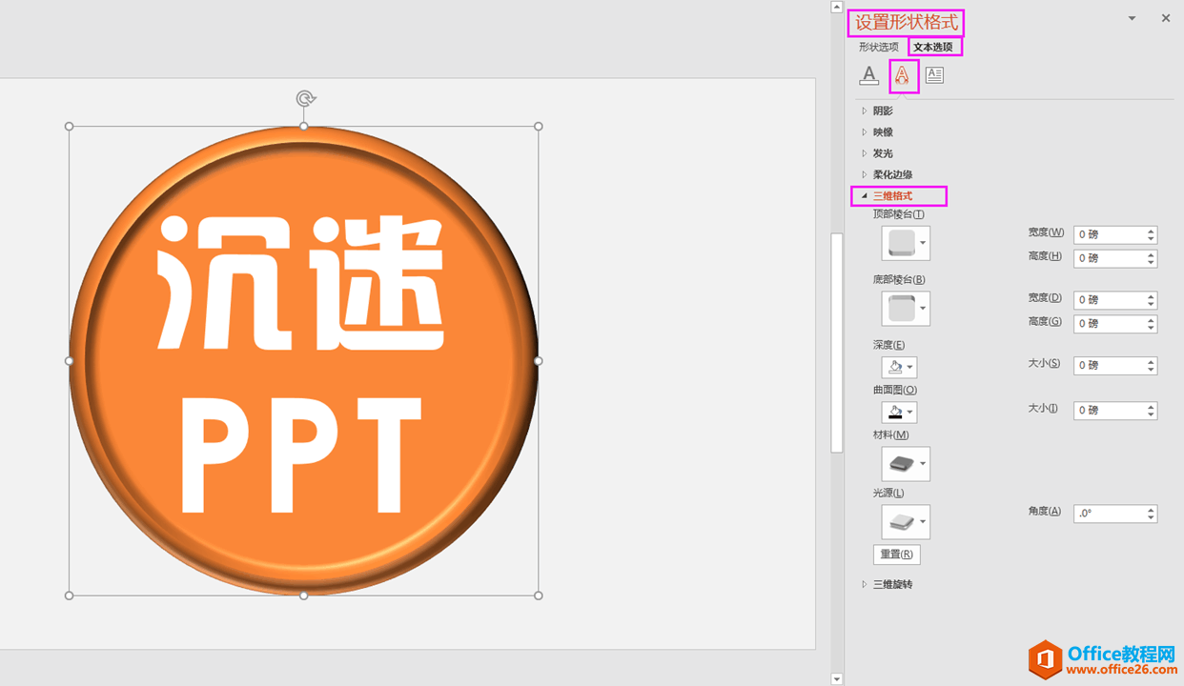Open the Textbox layout icon tab
This screenshot has height=686, width=1184.
pyautogui.click(x=934, y=75)
